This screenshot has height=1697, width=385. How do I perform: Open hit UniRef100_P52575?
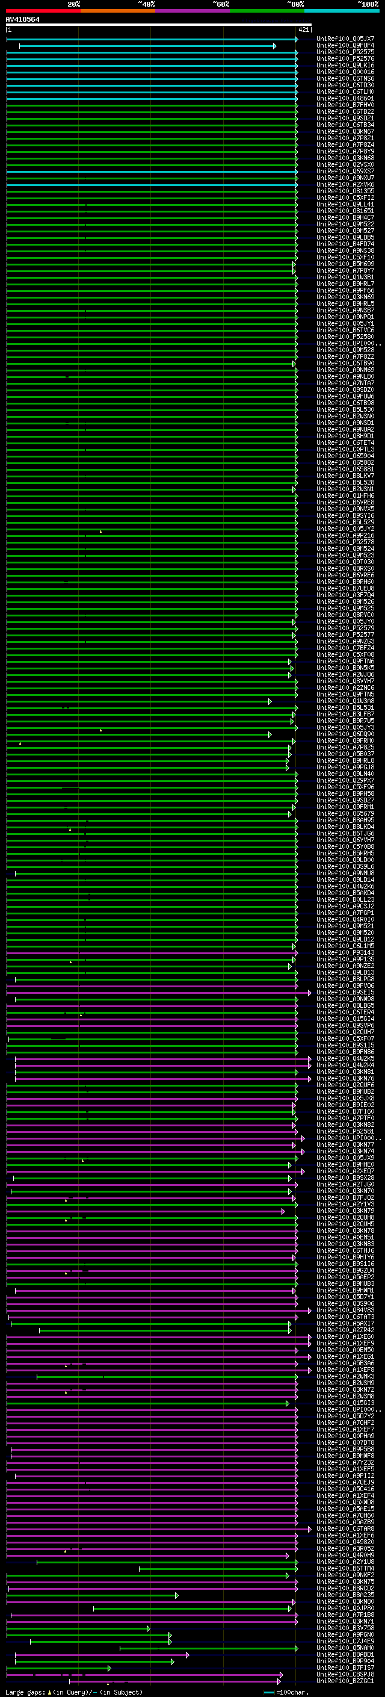coord(345,53)
